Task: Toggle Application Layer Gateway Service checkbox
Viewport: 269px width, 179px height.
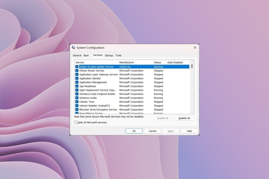Action: click(77, 74)
